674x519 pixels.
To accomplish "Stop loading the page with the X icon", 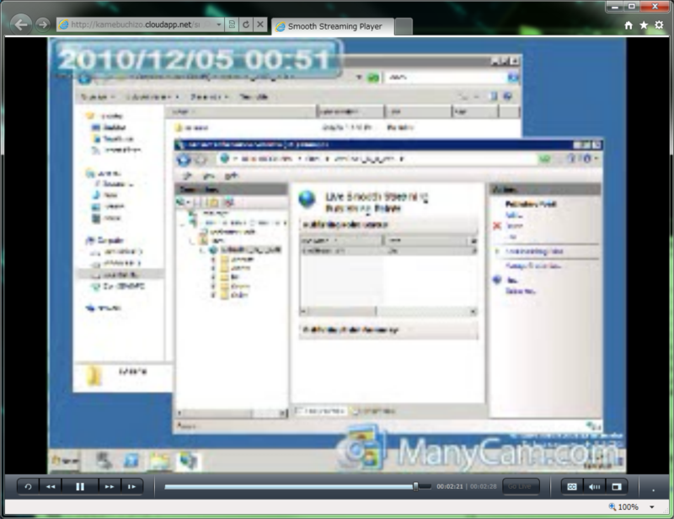I will pos(260,24).
